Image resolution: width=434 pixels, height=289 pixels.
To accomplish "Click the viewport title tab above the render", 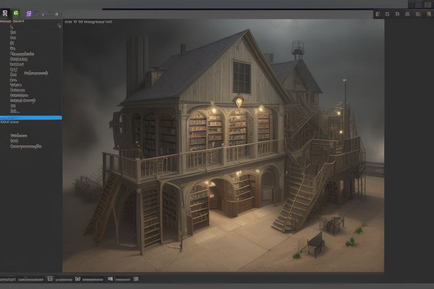I will [x=88, y=22].
